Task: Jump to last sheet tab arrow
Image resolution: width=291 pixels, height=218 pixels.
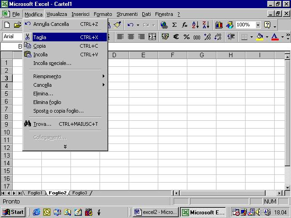Action: tap(20, 193)
